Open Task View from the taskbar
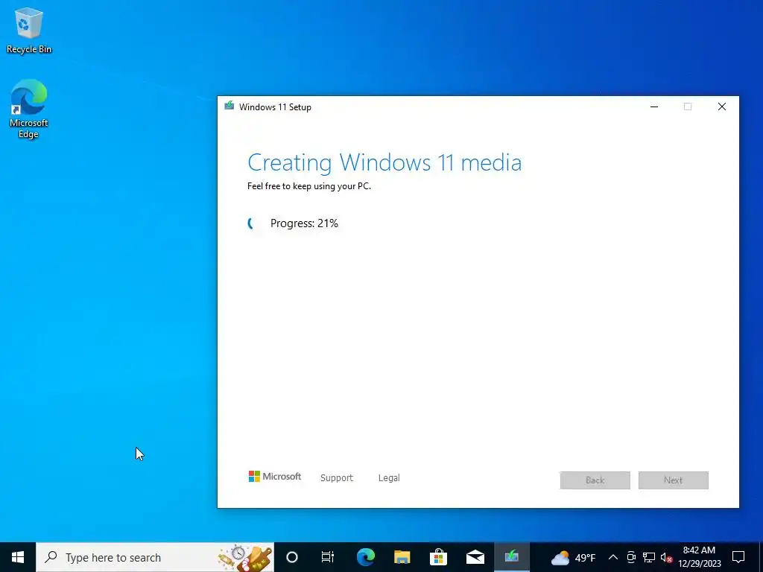This screenshot has height=572, width=763. click(328, 557)
